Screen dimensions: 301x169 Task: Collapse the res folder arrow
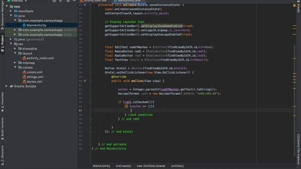pos(11,44)
